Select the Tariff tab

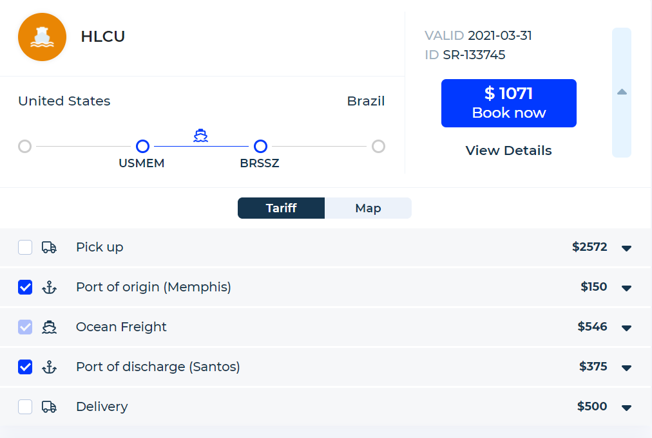pyautogui.click(x=281, y=208)
